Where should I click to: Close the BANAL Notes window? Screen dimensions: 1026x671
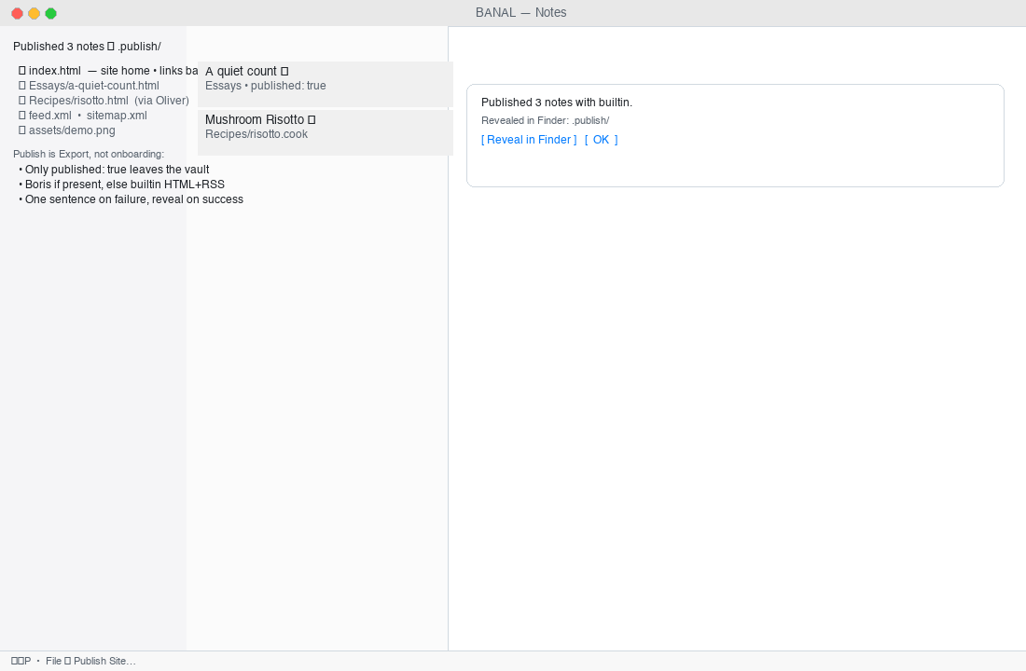click(18, 13)
